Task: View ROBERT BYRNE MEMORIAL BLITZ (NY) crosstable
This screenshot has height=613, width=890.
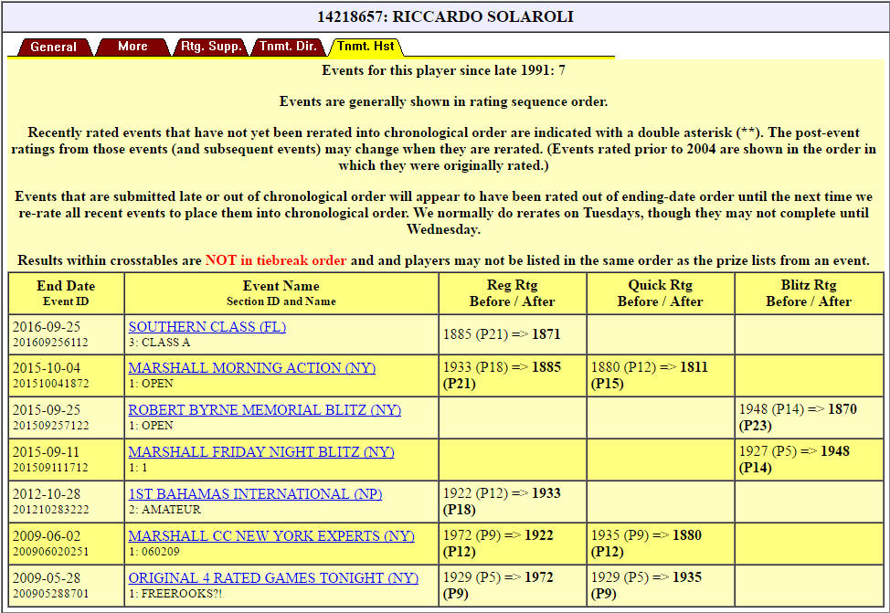Action: coord(264,410)
